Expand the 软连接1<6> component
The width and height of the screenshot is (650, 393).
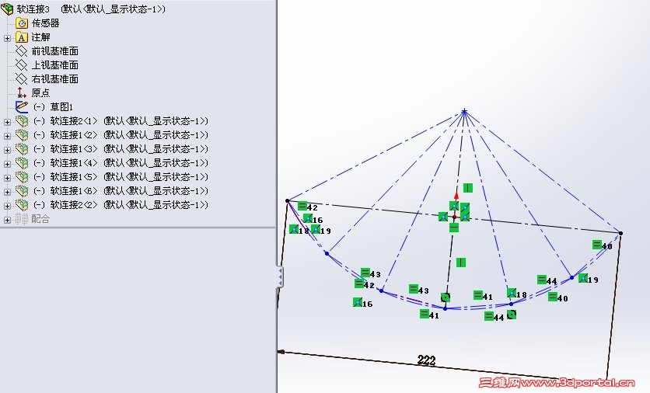coord(7,192)
